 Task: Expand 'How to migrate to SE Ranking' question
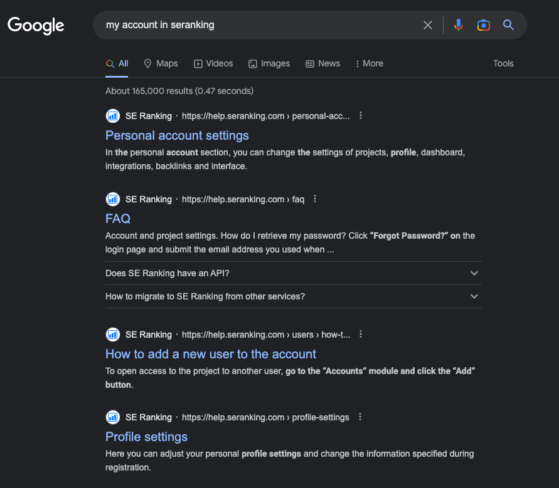click(294, 296)
